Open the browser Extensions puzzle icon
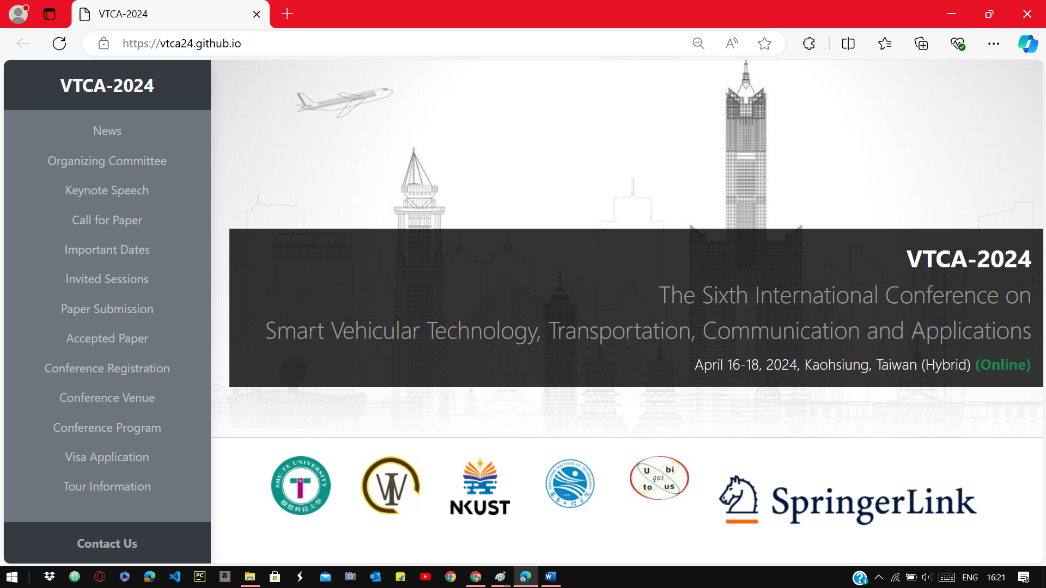Viewport: 1046px width, 588px height. tap(809, 44)
